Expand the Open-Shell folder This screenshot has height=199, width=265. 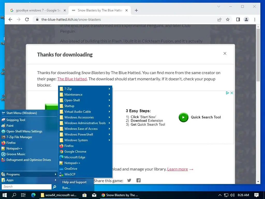(85, 100)
